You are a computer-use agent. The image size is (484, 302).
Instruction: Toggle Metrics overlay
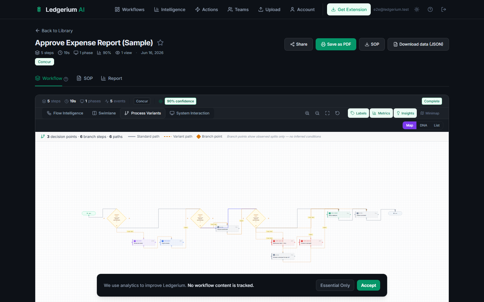381,113
